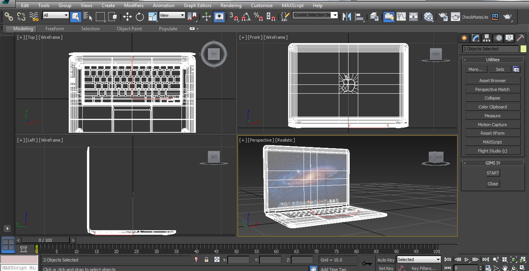Open the Modifiers menu
529x271 pixels.
pyautogui.click(x=134, y=5)
